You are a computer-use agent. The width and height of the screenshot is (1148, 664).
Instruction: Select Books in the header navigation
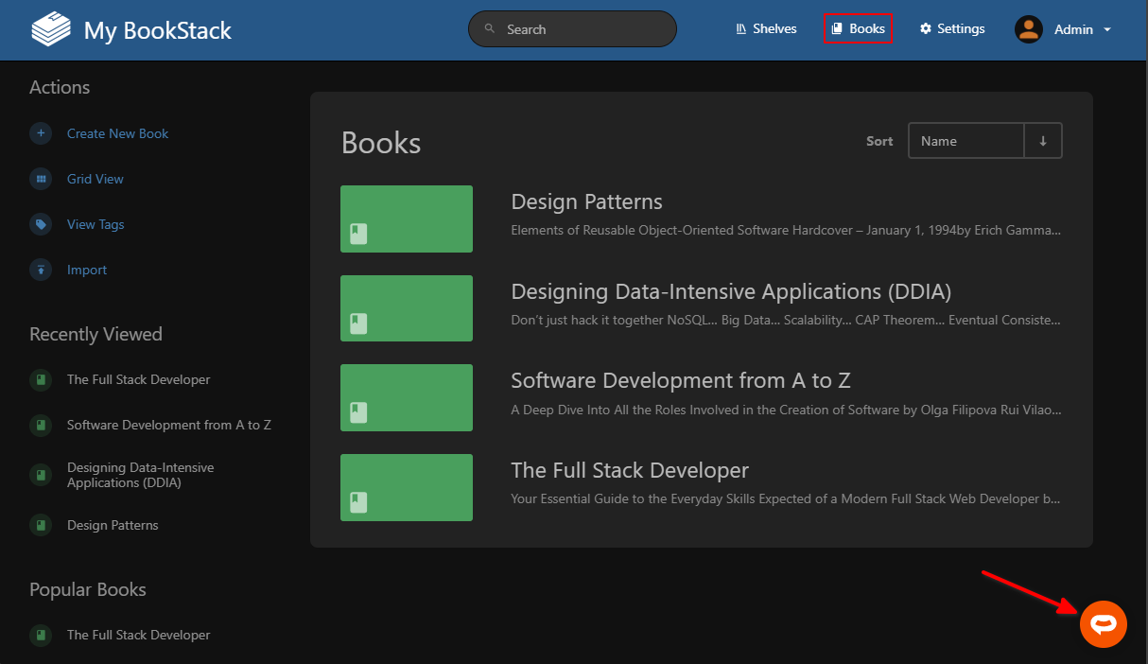[x=858, y=29]
